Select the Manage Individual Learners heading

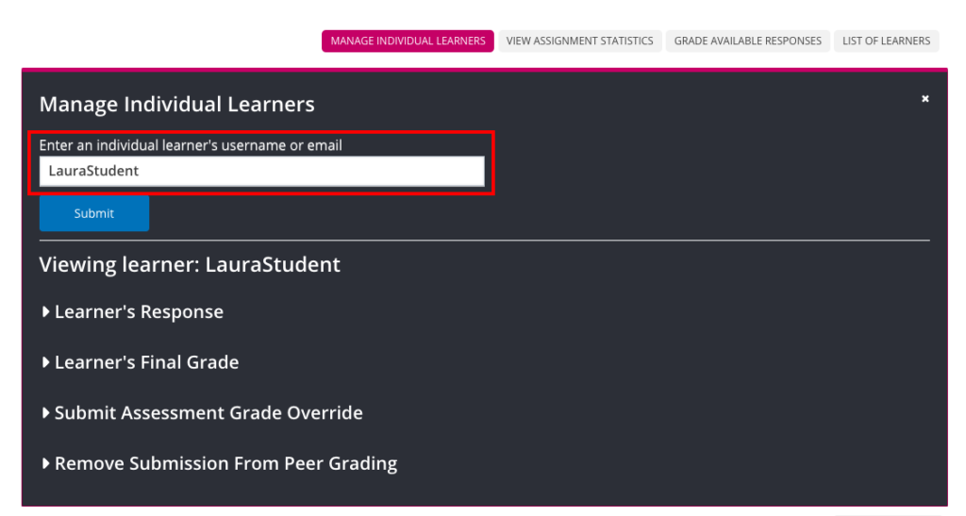point(176,104)
